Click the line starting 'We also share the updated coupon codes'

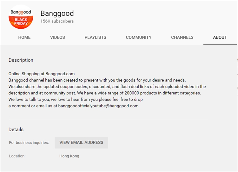coord(107,87)
